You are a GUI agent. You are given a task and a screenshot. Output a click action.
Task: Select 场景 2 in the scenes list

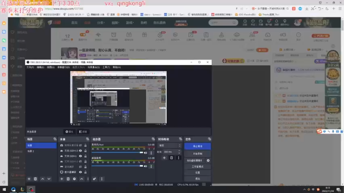pos(41,151)
